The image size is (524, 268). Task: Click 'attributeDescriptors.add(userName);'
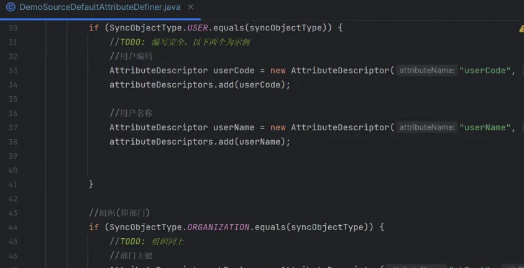[200, 141]
